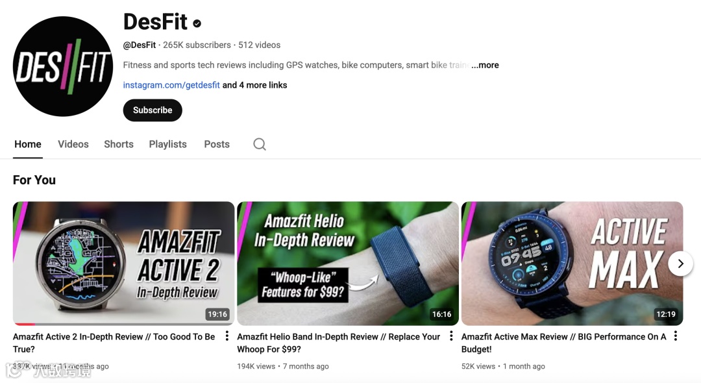Screen dimensions: 701x383
Task: Switch to the Shorts tab
Action: [x=119, y=144]
